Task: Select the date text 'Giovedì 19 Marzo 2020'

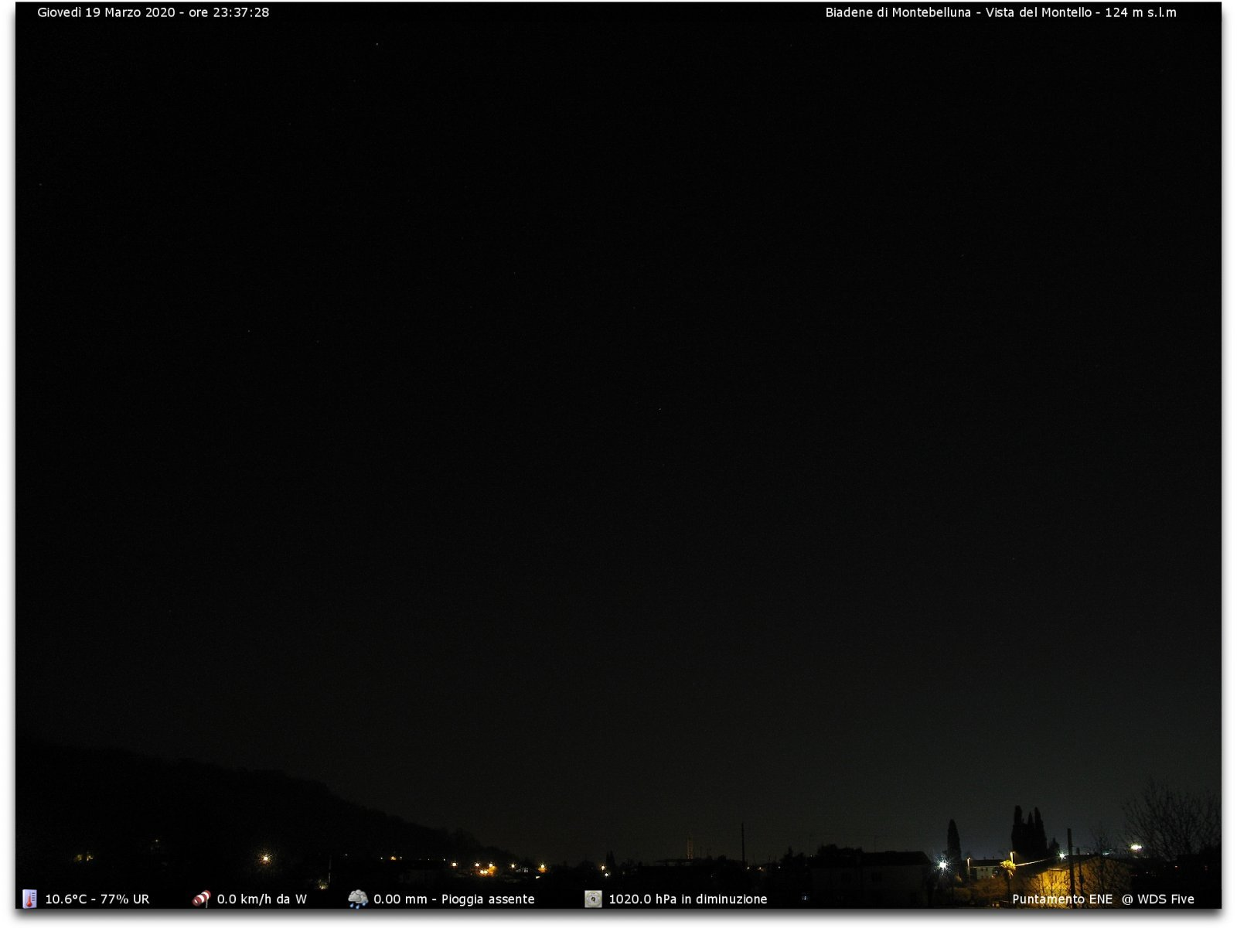Action: pyautogui.click(x=106, y=12)
